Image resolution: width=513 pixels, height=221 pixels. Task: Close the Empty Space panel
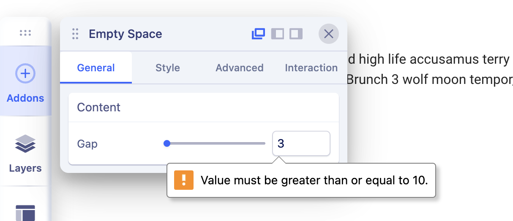(x=328, y=34)
